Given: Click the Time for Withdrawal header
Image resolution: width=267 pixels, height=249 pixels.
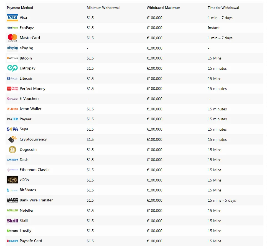Looking at the screenshot, I should [x=223, y=8].
